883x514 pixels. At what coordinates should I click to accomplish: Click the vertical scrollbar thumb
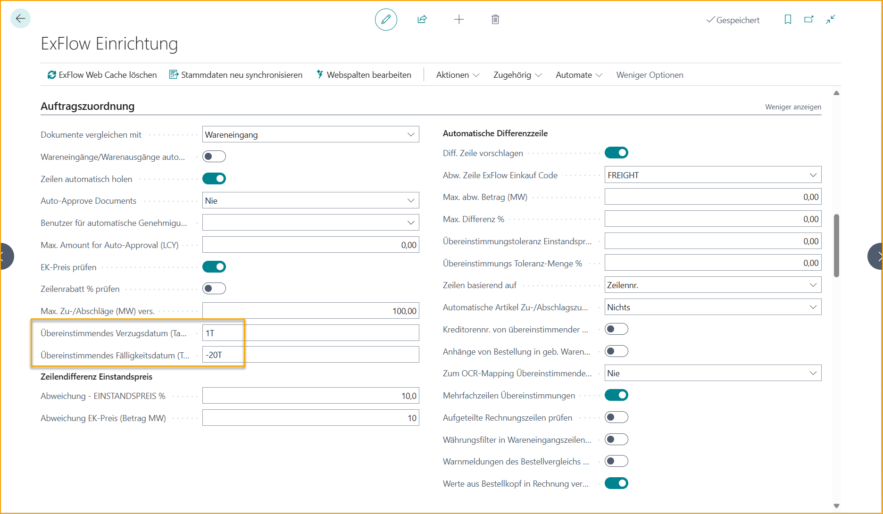pyautogui.click(x=836, y=245)
